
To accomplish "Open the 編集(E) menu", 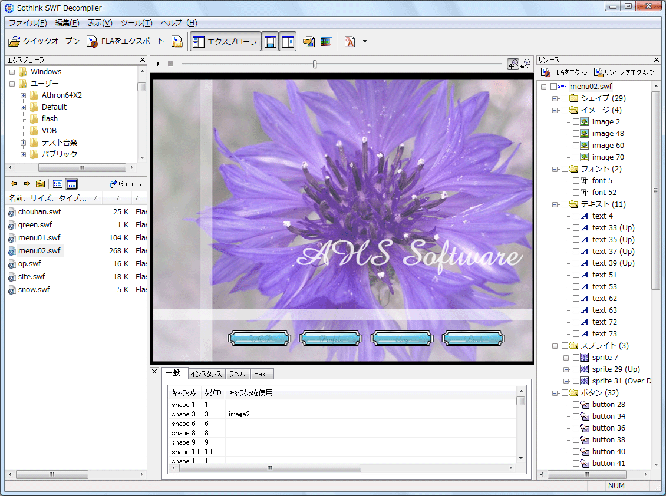I will click(67, 23).
